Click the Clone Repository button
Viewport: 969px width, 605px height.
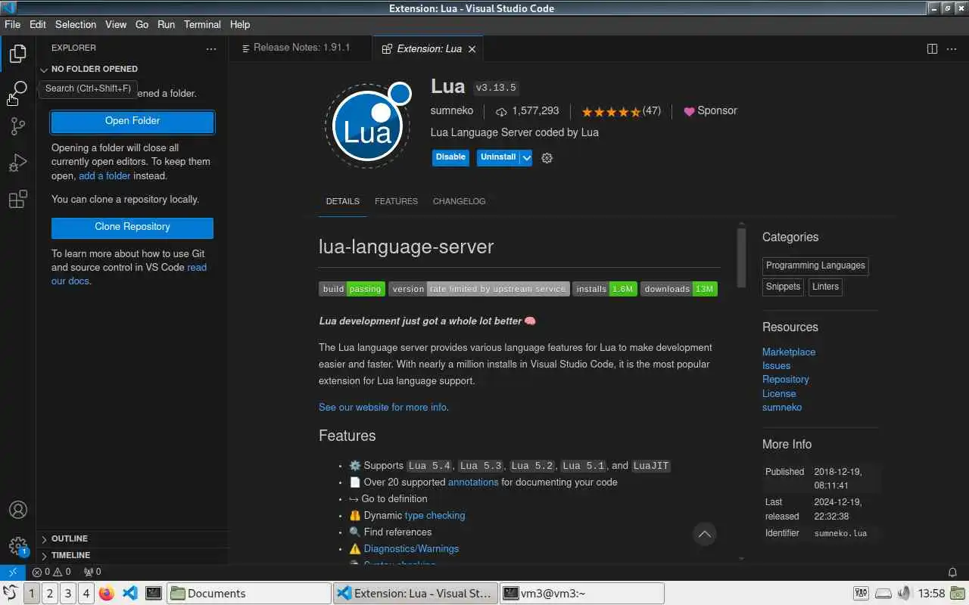tap(132, 227)
